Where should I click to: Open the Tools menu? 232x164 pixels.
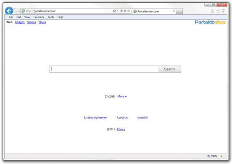pos(51,17)
